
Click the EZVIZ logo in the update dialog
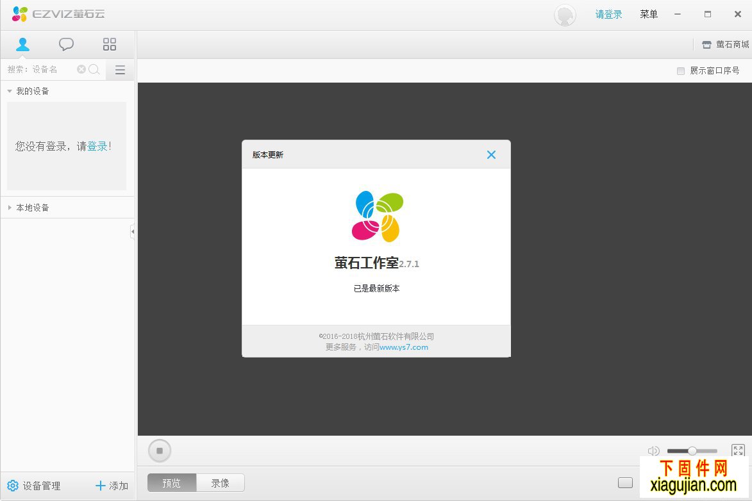[378, 216]
